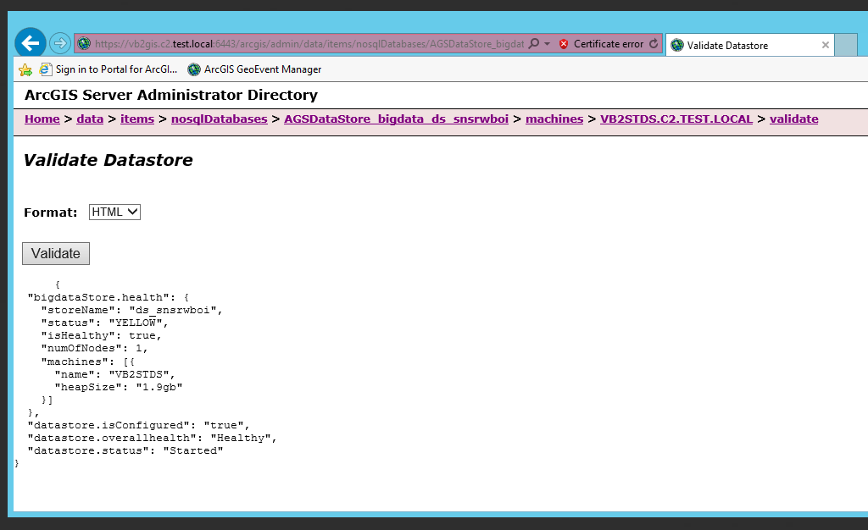This screenshot has width=868, height=530.
Task: Click the "isHealthy": true line
Action: pos(102,335)
